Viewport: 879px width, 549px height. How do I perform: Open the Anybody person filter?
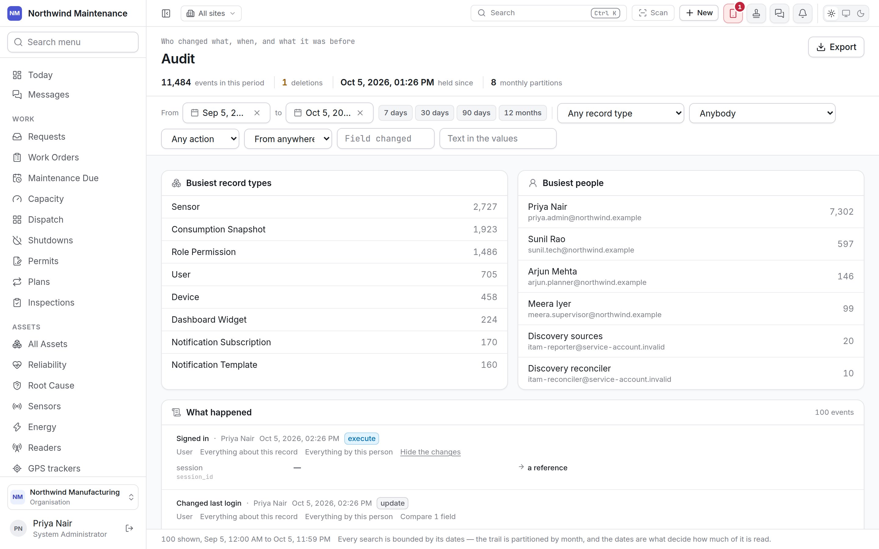762,113
